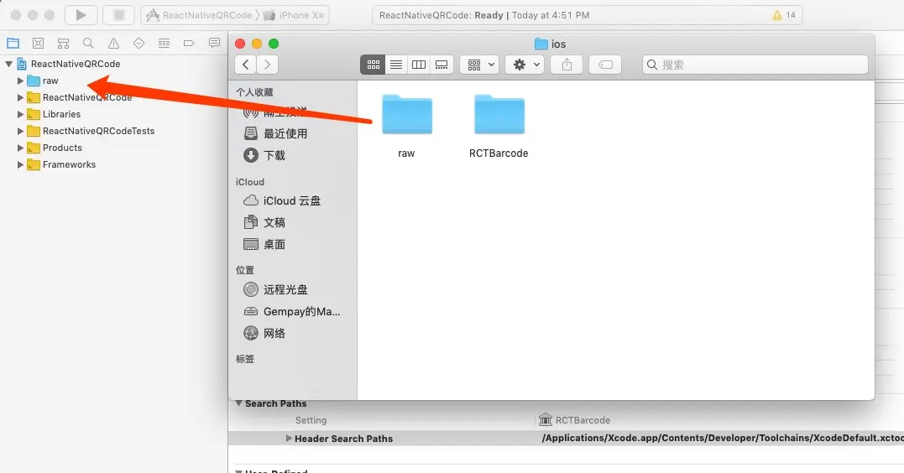
Task: Go back in the Finder ios window
Action: pyautogui.click(x=246, y=65)
